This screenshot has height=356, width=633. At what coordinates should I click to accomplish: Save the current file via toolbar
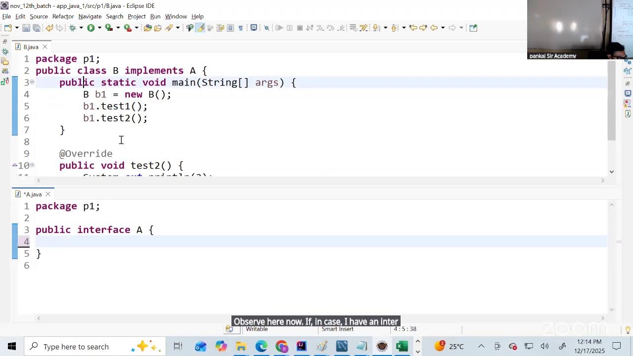coord(26,28)
